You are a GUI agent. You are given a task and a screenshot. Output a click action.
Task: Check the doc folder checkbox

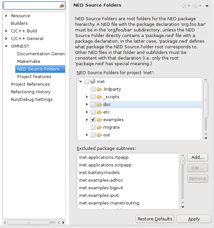click(93, 104)
